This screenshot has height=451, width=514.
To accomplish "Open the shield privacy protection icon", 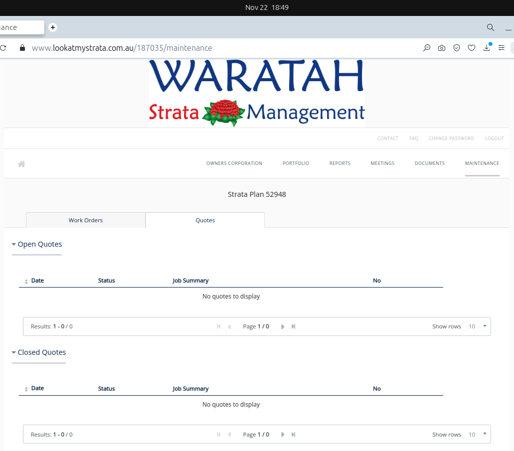I will 456,48.
